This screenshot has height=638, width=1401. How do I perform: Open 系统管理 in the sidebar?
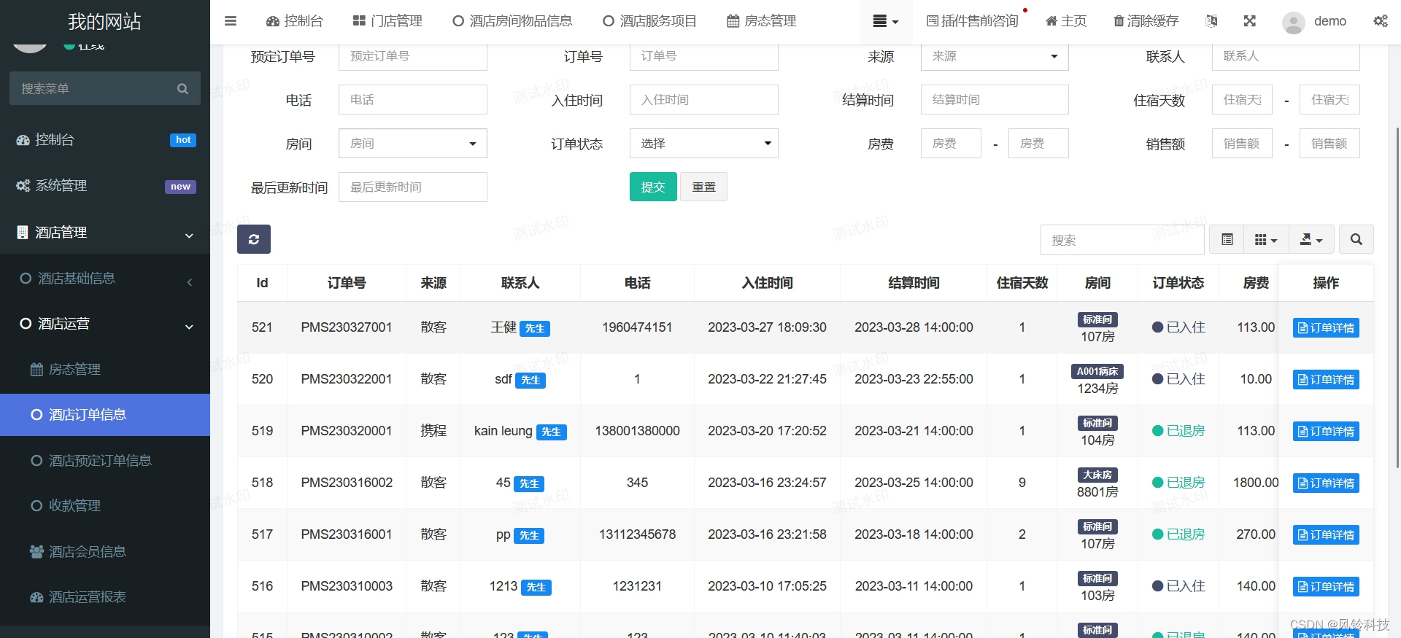tap(105, 186)
